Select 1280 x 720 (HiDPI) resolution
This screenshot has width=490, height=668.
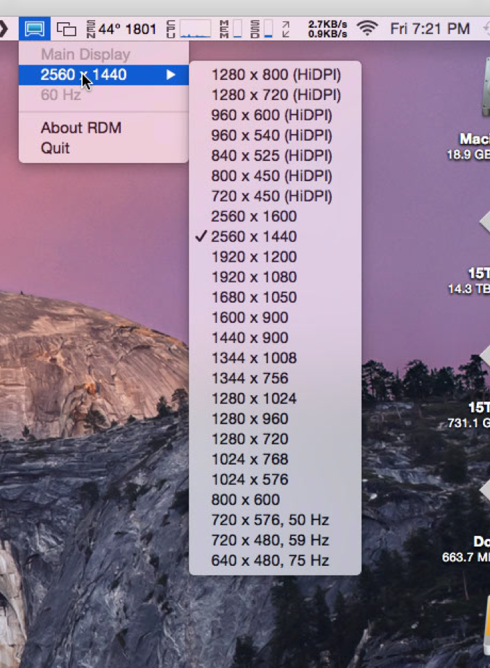[276, 95]
